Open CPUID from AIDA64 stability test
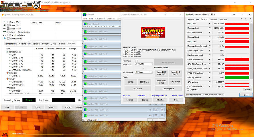The image size is (254, 137). pyautogui.click(x=68, y=108)
